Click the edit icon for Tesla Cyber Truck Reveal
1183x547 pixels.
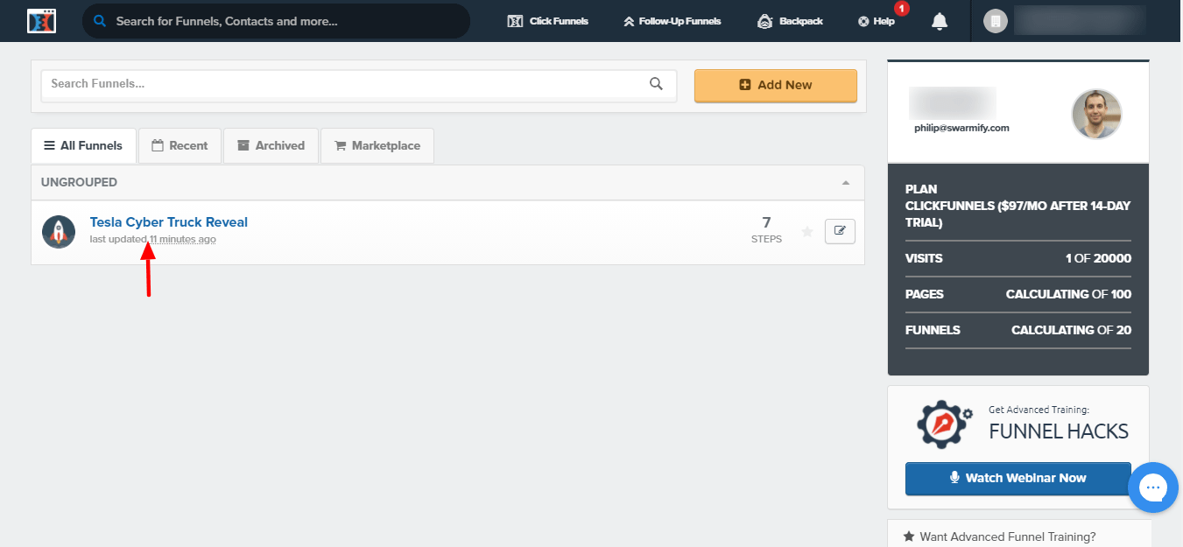click(x=840, y=231)
